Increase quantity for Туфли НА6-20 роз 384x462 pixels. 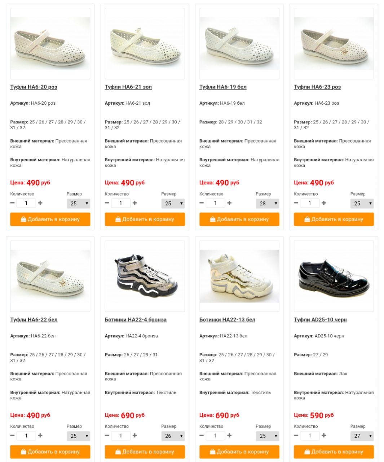(40, 203)
